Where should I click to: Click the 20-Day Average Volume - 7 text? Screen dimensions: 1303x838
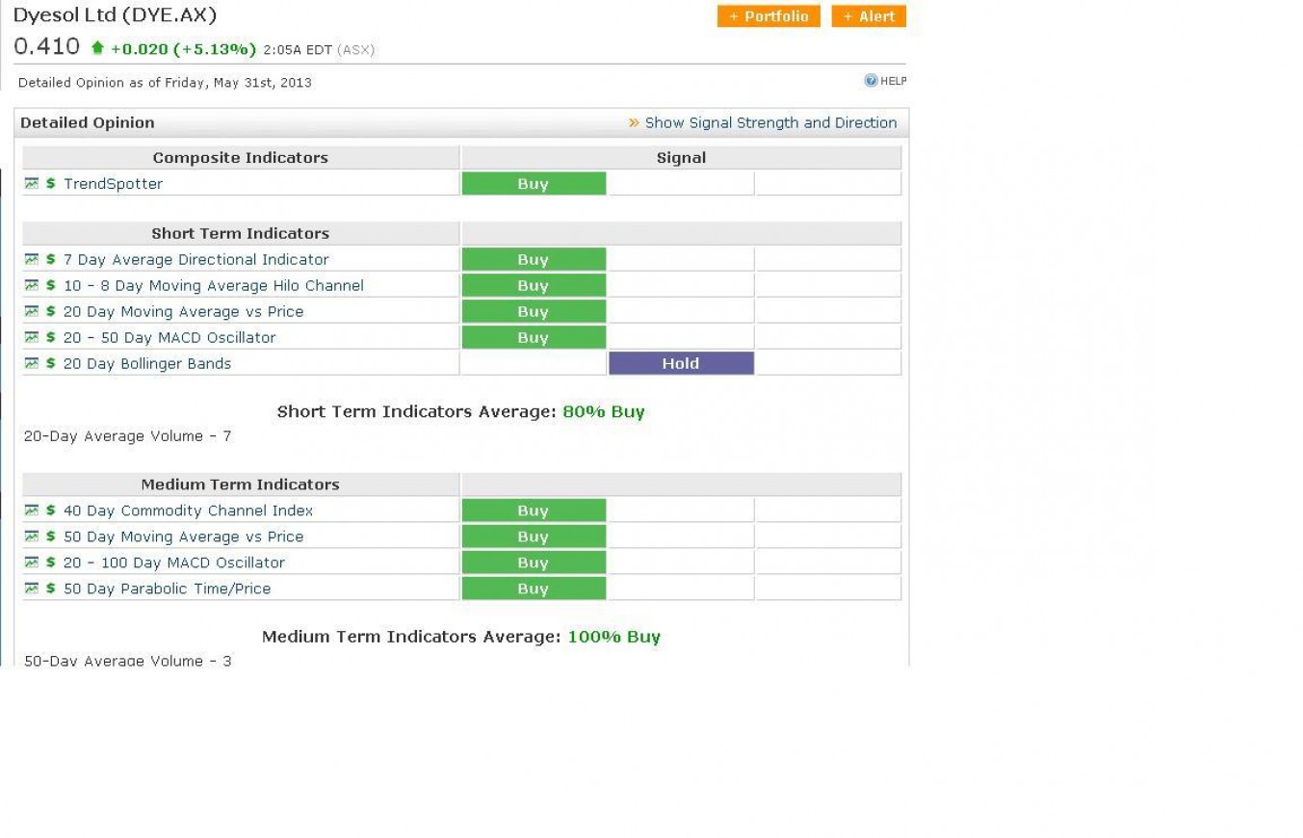point(127,436)
